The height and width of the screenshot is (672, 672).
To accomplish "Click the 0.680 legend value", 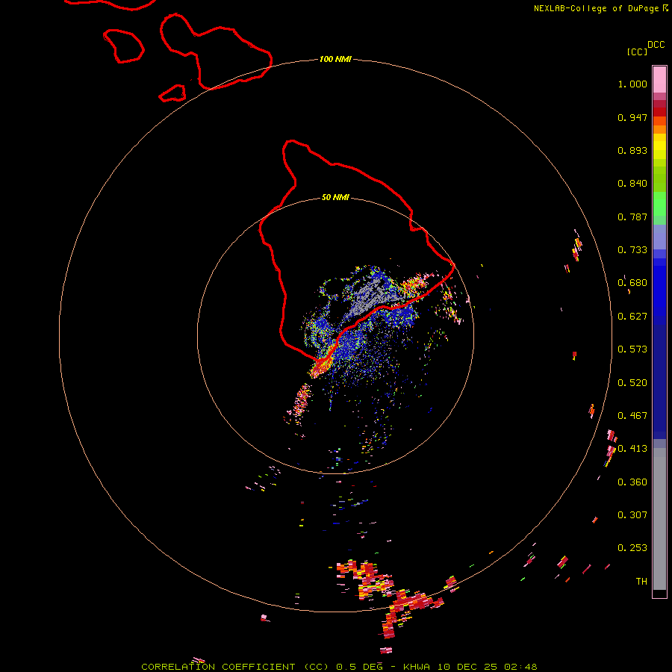I will pos(632,283).
